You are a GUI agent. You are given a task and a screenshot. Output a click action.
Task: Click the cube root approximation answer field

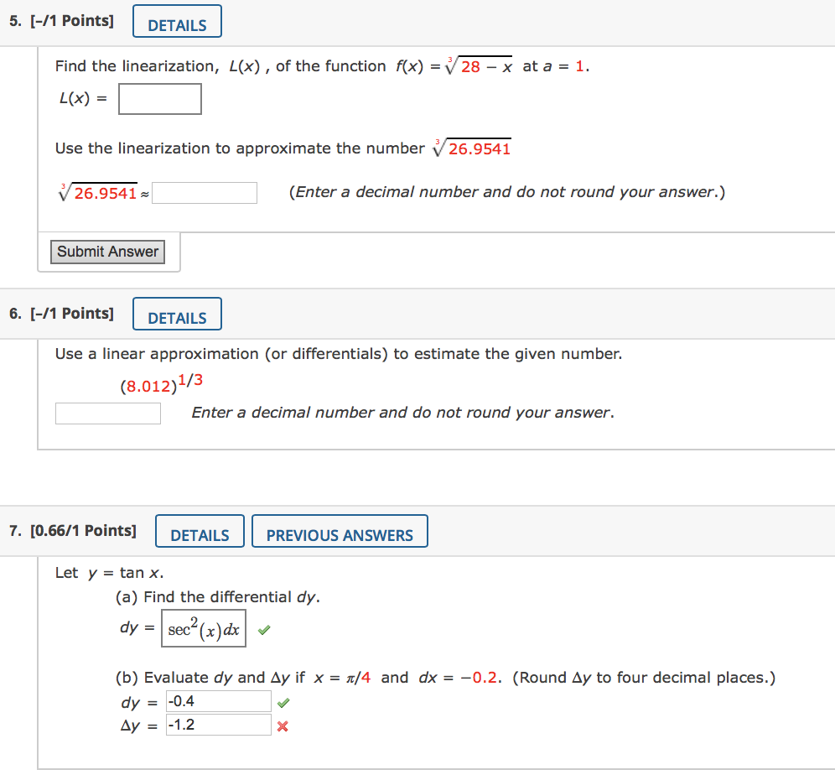[205, 192]
